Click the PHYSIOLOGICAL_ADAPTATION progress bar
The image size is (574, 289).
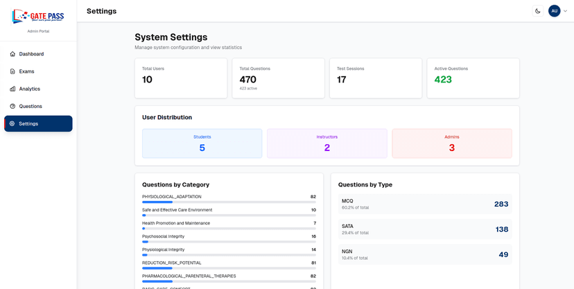[x=229, y=202]
